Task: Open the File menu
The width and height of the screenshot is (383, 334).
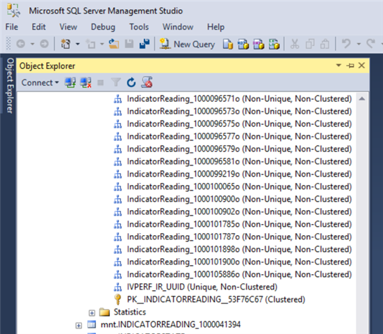Action: 12,27
